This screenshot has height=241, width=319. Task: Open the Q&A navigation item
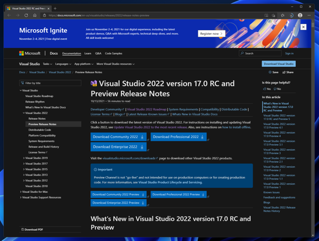point(98,53)
